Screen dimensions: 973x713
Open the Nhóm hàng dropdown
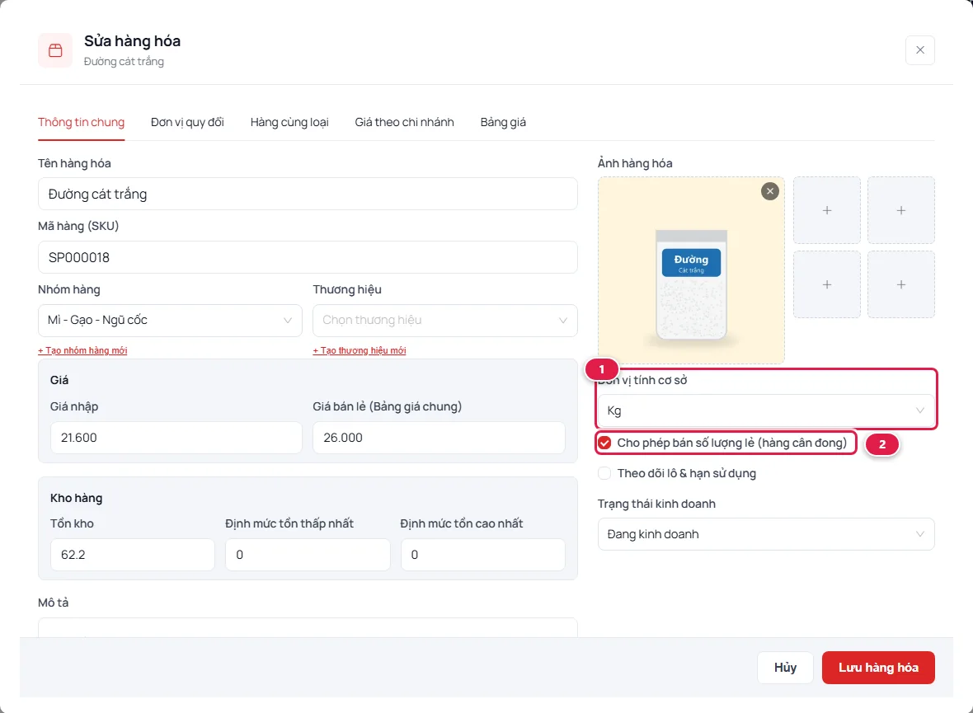pos(170,320)
